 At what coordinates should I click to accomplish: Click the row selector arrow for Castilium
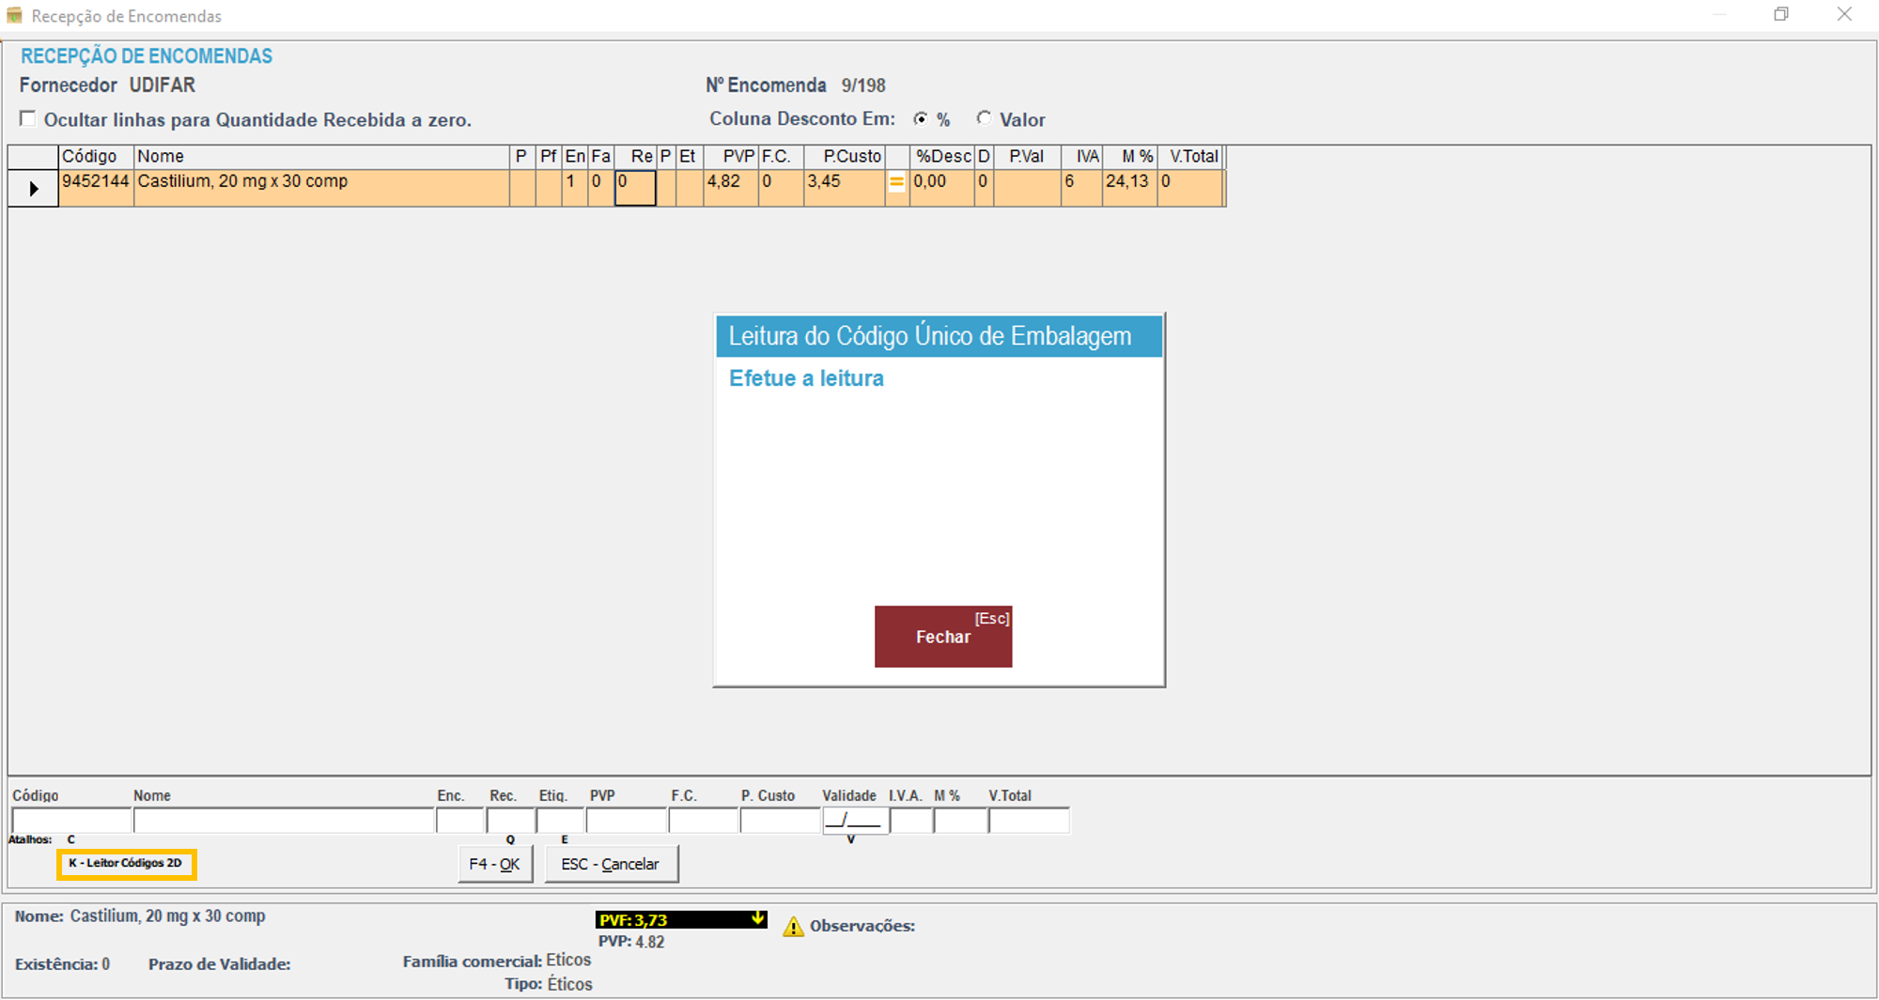34,189
